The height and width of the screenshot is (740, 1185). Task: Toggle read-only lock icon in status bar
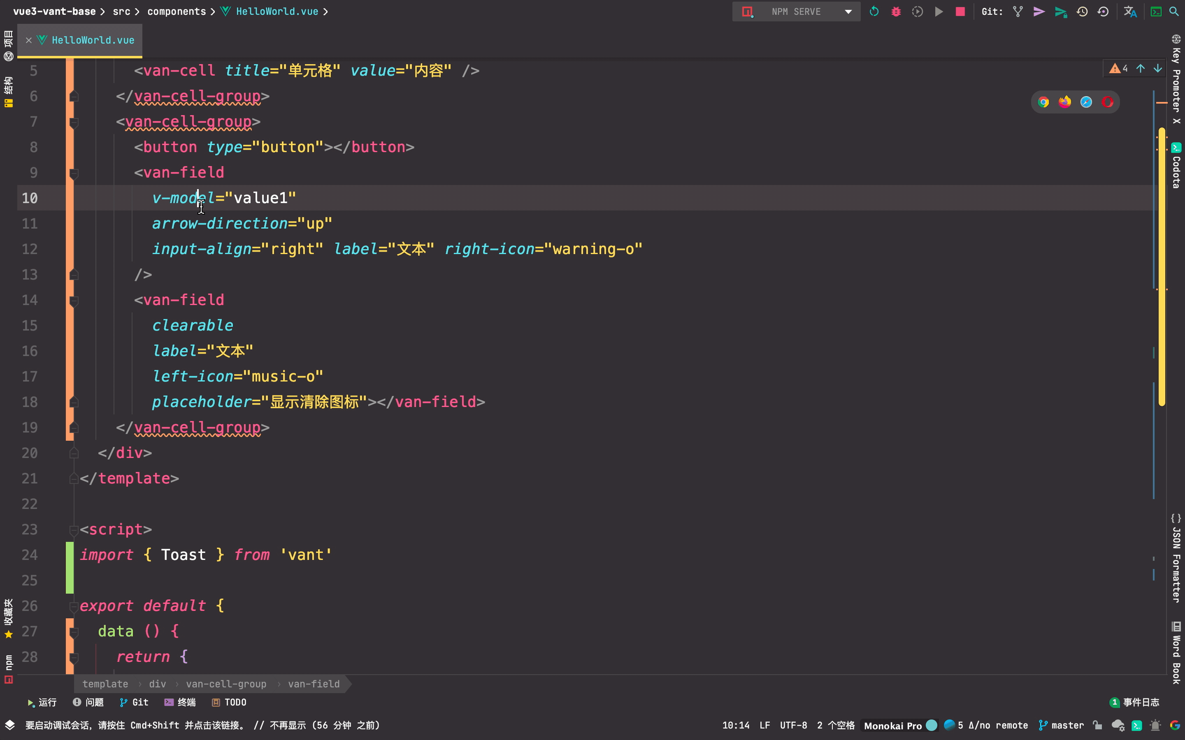[x=1097, y=725]
